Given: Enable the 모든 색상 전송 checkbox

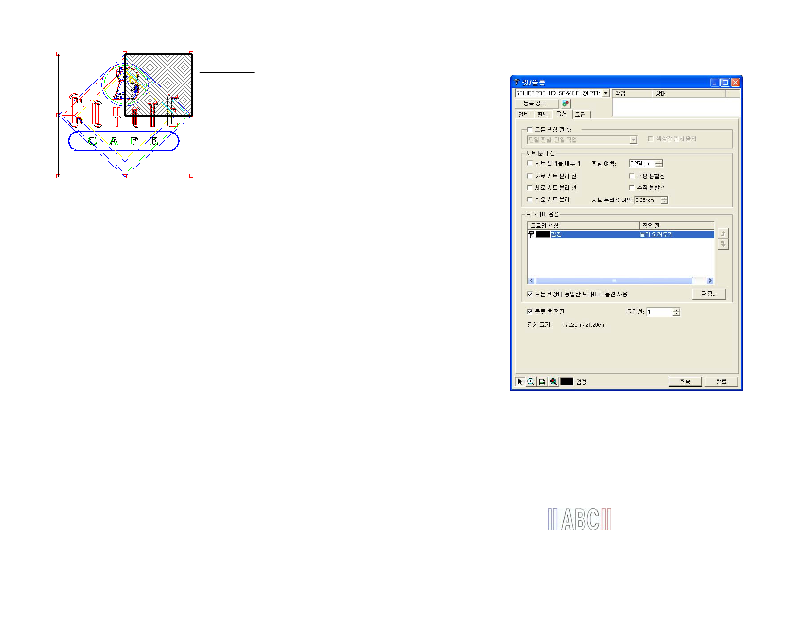Looking at the screenshot, I should (x=530, y=130).
